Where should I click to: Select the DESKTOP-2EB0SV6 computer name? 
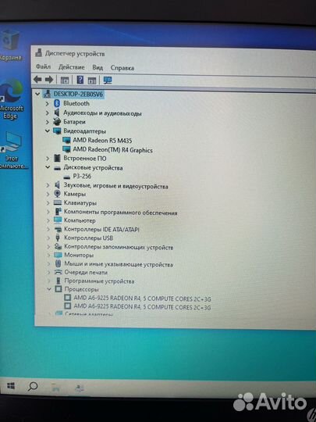click(78, 95)
